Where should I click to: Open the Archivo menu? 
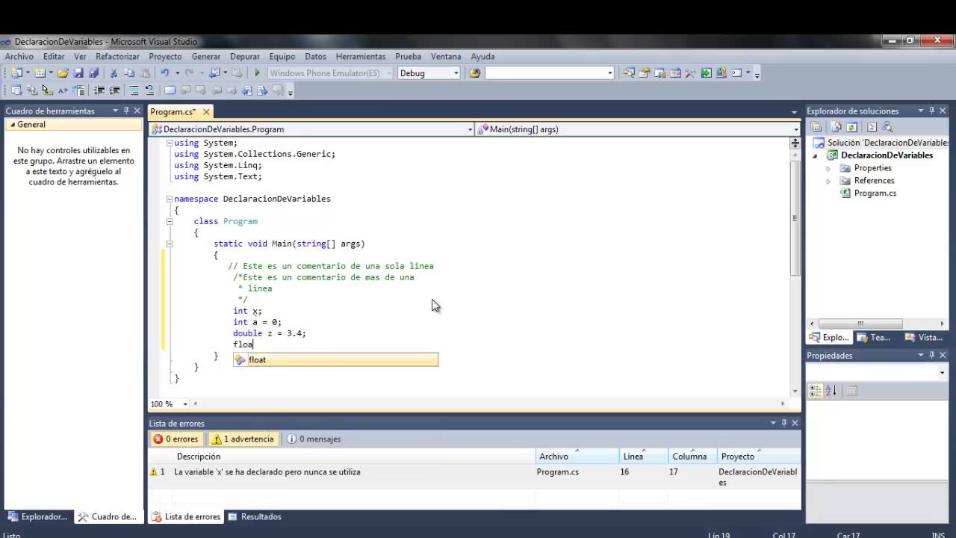point(19,56)
